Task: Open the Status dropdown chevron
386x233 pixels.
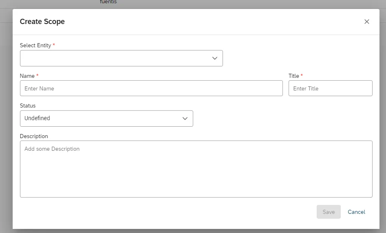Action: pos(185,119)
